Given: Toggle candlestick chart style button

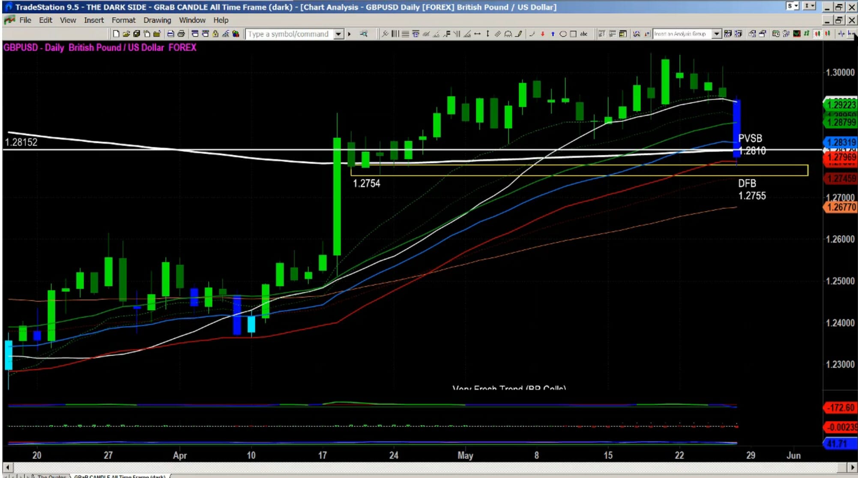Looking at the screenshot, I should pos(817,34).
